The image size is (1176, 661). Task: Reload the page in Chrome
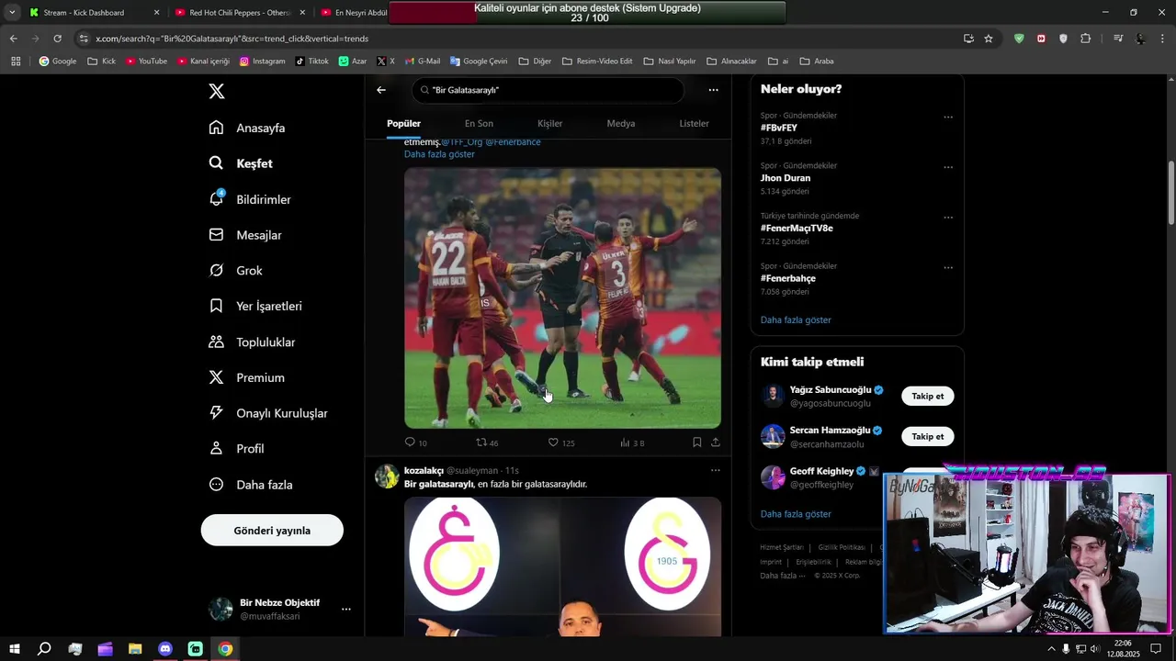57,39
